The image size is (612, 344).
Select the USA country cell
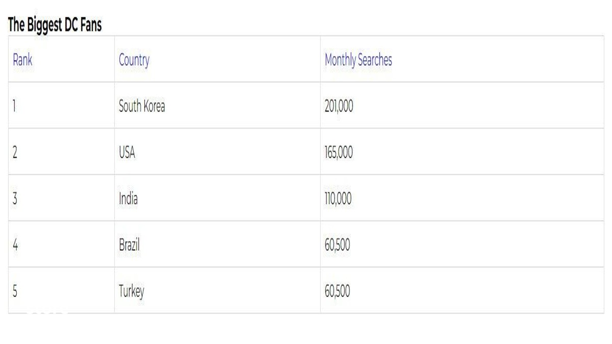127,153
